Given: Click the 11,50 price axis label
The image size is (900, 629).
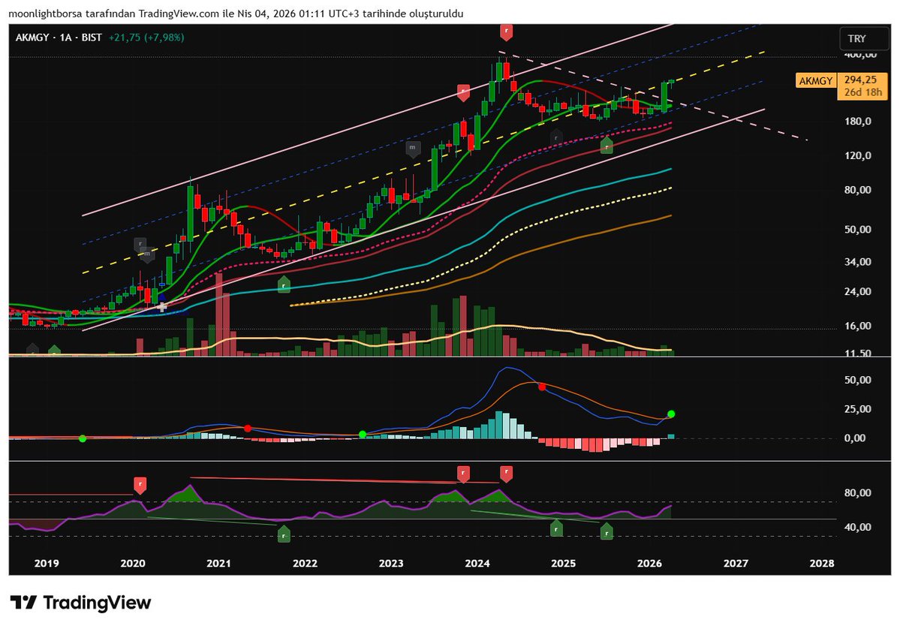Looking at the screenshot, I should tap(857, 353).
